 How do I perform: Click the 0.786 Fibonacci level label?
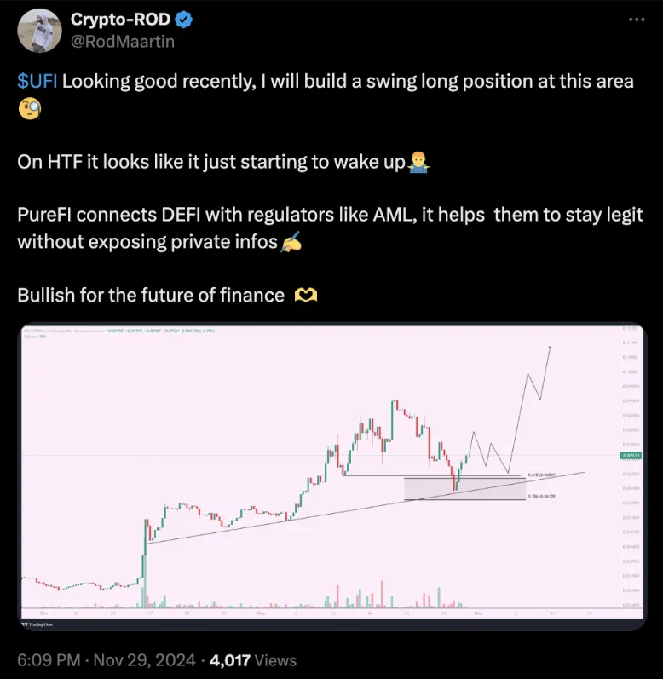542,496
